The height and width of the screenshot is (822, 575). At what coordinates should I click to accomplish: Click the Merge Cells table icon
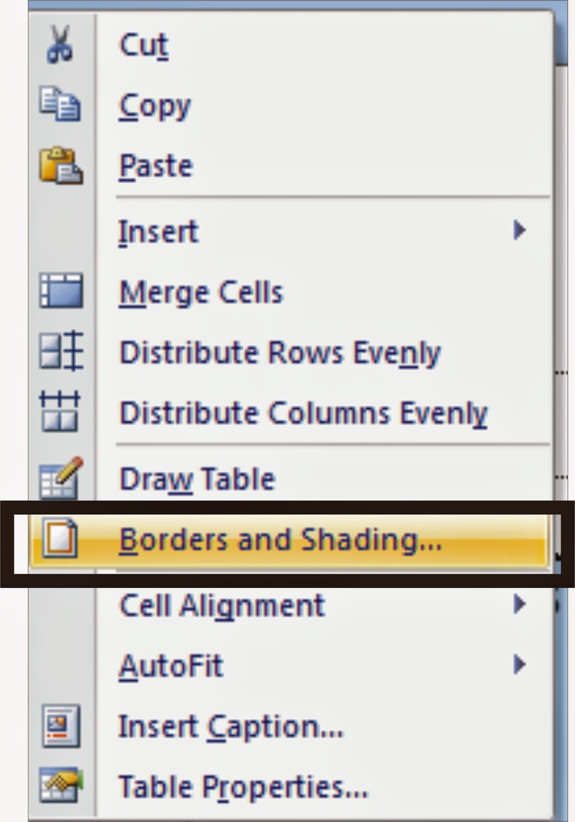click(x=61, y=291)
